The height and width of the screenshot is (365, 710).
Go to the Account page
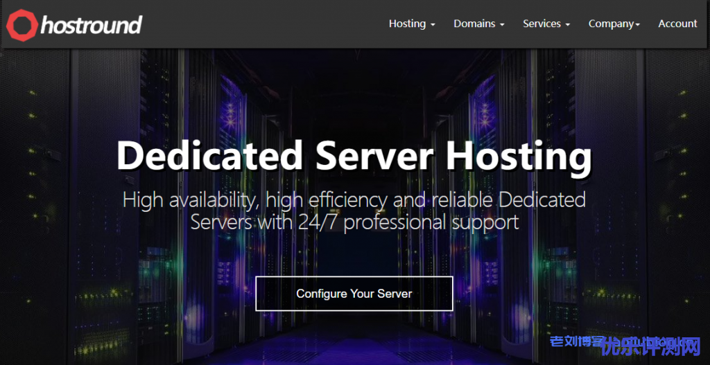677,24
